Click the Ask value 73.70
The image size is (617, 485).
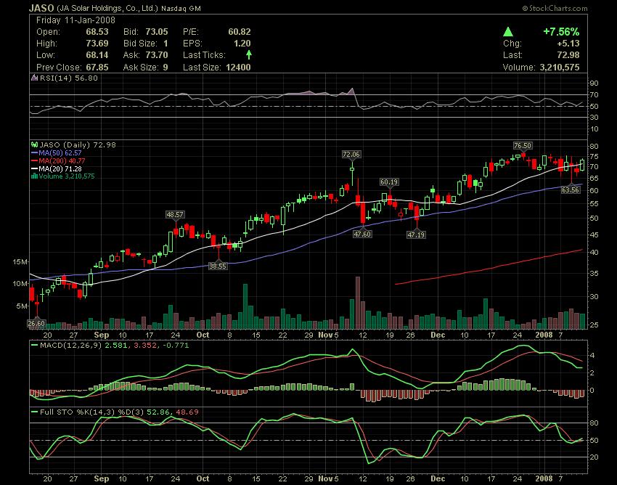coord(157,55)
